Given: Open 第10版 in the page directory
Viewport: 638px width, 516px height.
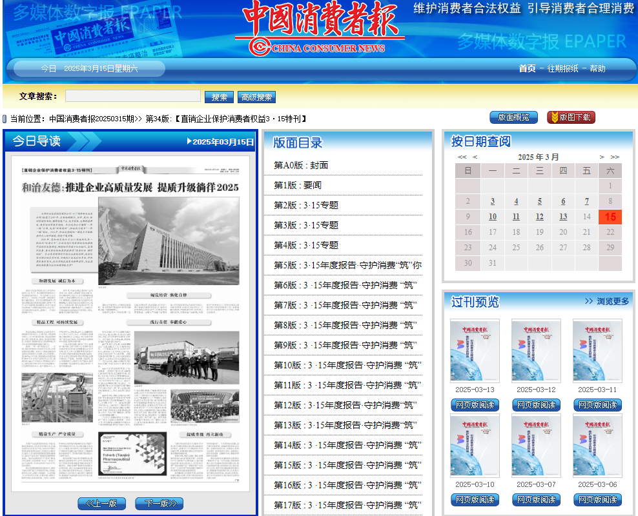Looking at the screenshot, I should click(348, 365).
